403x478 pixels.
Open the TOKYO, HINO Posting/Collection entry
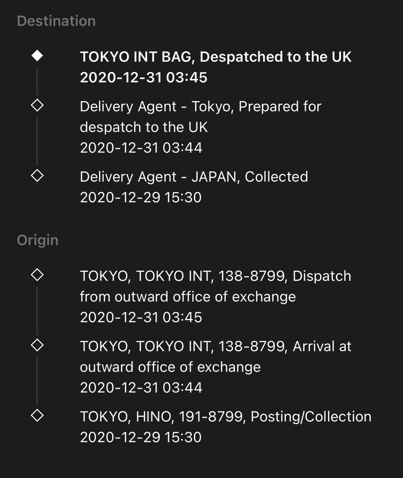[225, 416]
